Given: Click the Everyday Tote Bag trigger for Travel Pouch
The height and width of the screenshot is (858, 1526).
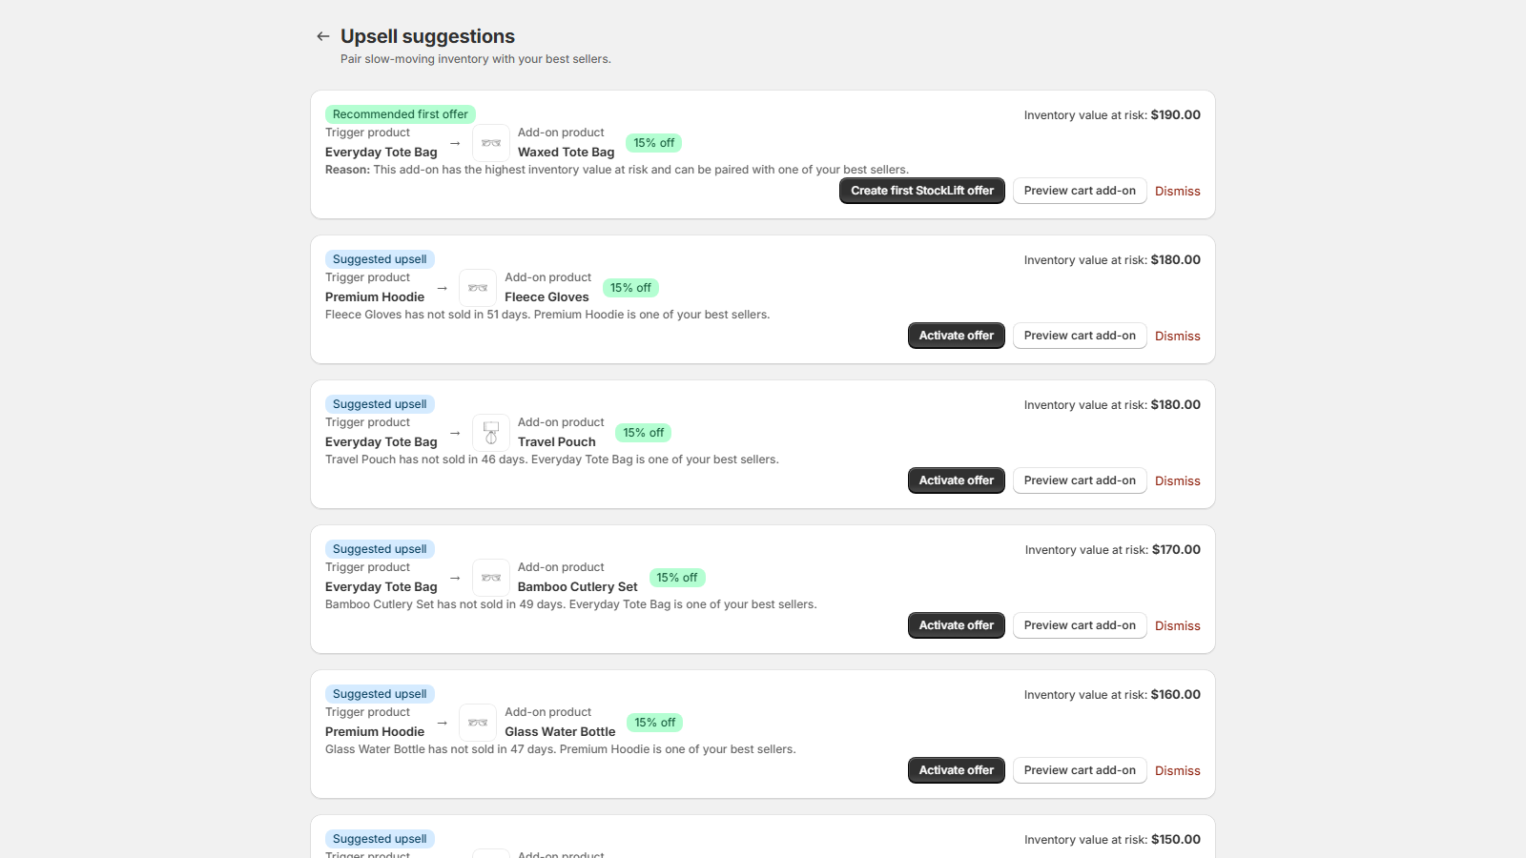Looking at the screenshot, I should coord(381,442).
